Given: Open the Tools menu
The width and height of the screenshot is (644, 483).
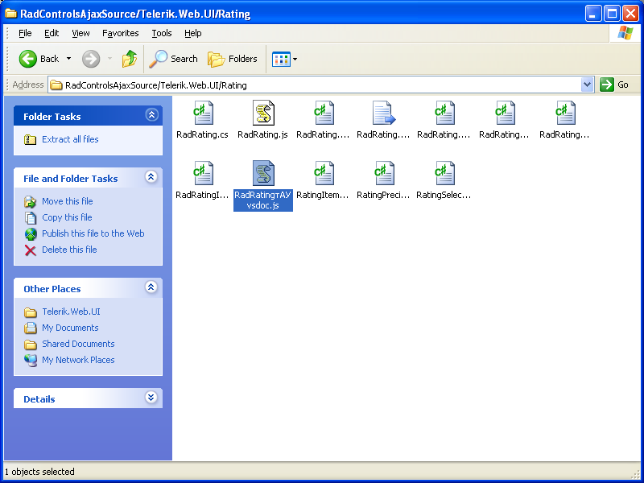Looking at the screenshot, I should coord(162,33).
